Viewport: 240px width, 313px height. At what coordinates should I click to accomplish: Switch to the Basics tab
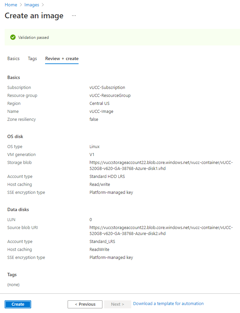(x=14, y=58)
